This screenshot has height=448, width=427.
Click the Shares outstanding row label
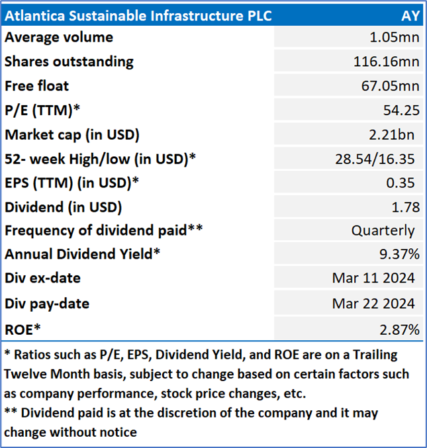(x=69, y=62)
